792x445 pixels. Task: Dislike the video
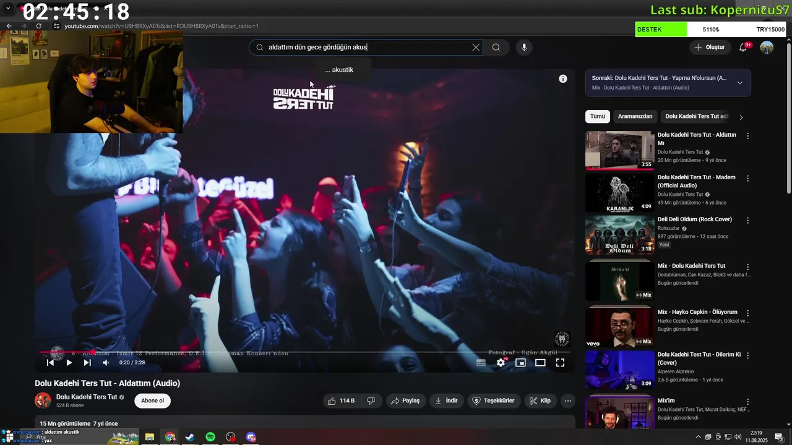pyautogui.click(x=371, y=400)
